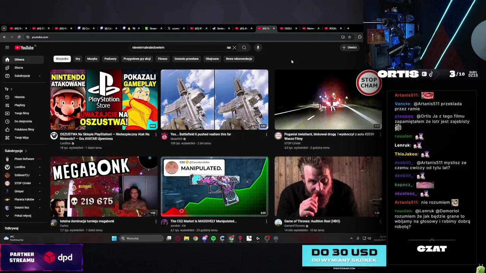Open more options for the Battlefield 6 video
The width and height of the screenshot is (486, 273).
[266, 135]
